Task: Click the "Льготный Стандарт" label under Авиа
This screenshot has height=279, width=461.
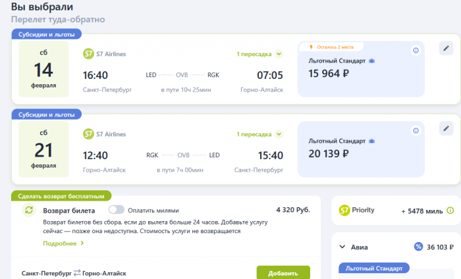Action: (373, 268)
